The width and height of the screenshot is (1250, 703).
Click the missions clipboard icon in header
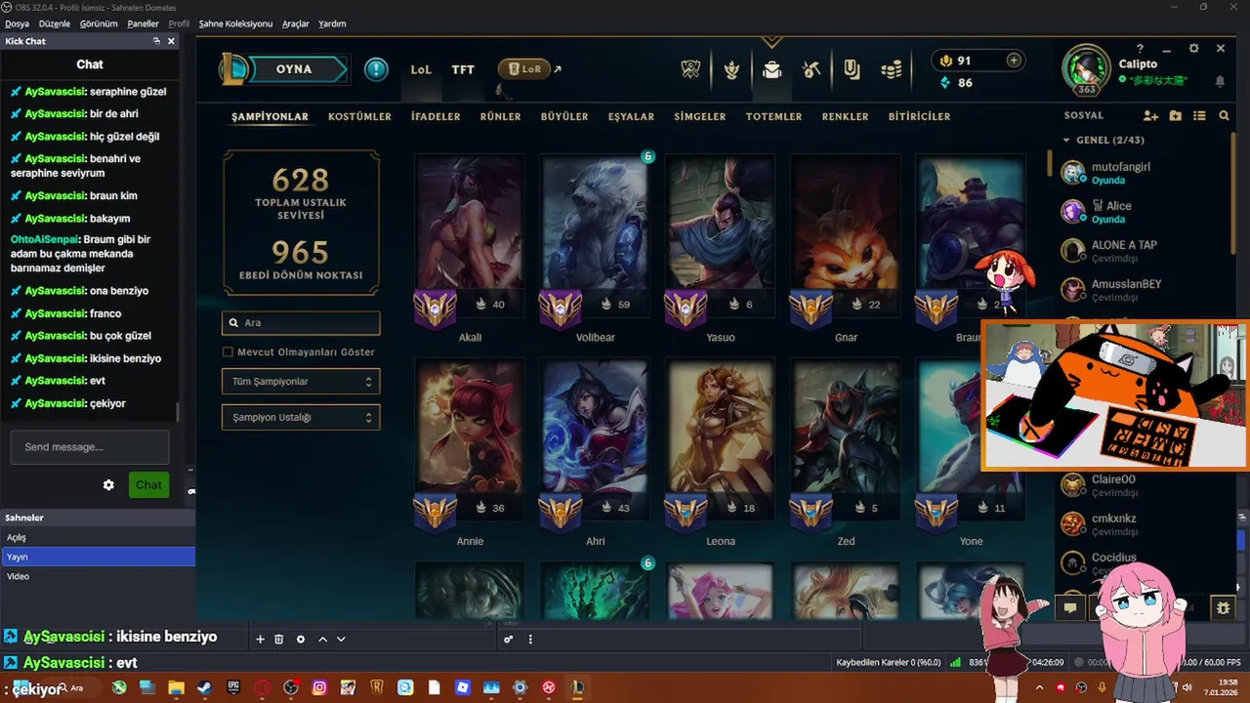pyautogui.click(x=852, y=69)
